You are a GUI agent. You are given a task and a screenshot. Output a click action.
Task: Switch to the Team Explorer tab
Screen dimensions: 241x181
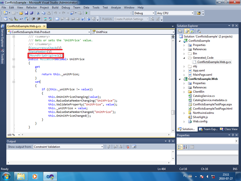(208, 129)
